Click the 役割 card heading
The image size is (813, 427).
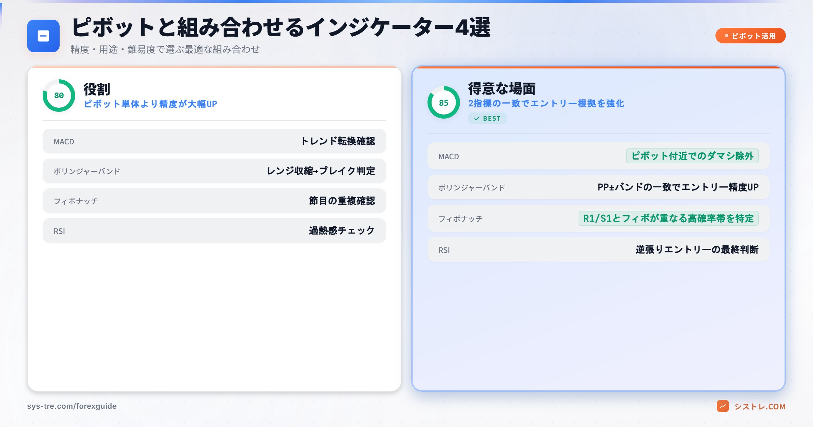point(97,89)
